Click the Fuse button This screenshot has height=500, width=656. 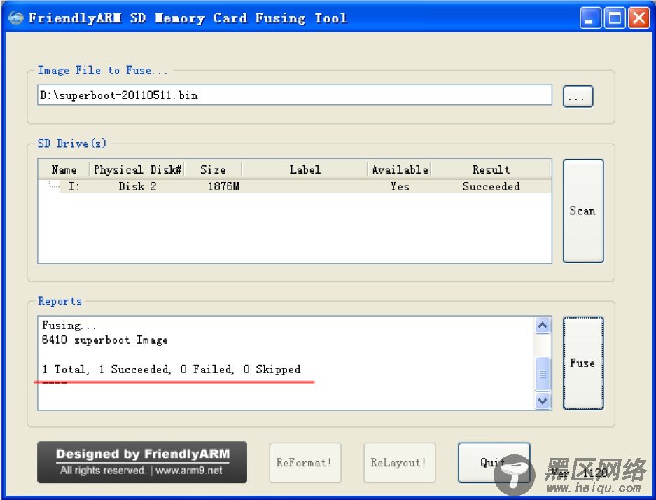pos(582,363)
